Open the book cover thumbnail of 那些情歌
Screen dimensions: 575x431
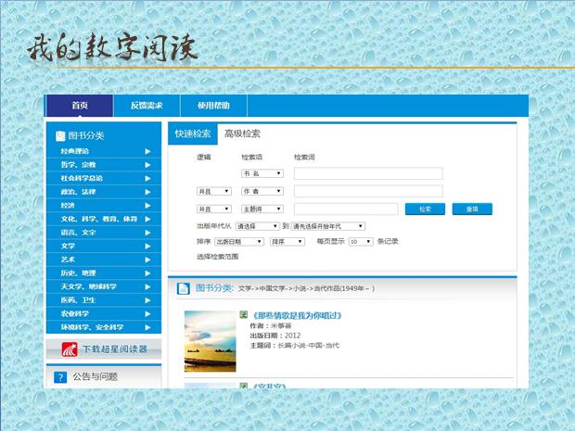pyautogui.click(x=211, y=341)
